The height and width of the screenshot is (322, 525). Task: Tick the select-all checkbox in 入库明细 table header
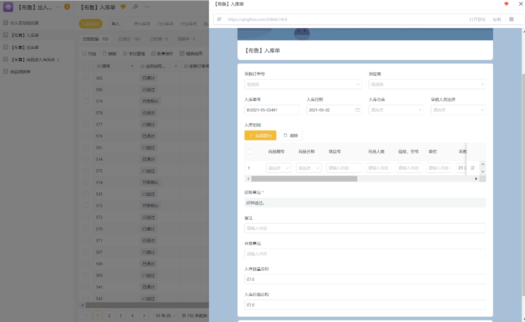(x=250, y=152)
